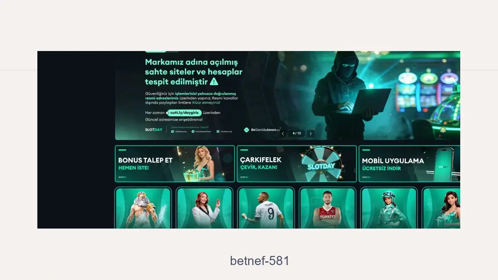Open the X /slotdayvip social icon
Image resolution: width=498 pixels, height=280 pixels.
click(173, 131)
